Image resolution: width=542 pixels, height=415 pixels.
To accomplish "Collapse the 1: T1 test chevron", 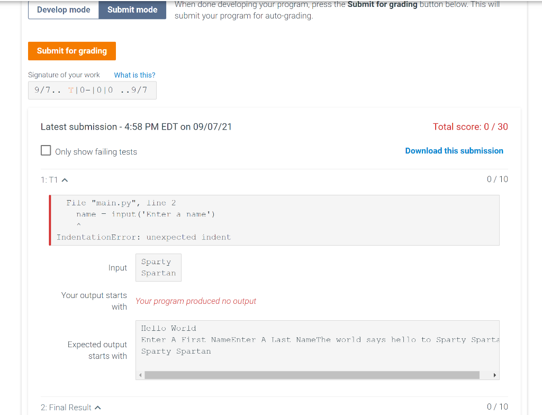I will 65,180.
